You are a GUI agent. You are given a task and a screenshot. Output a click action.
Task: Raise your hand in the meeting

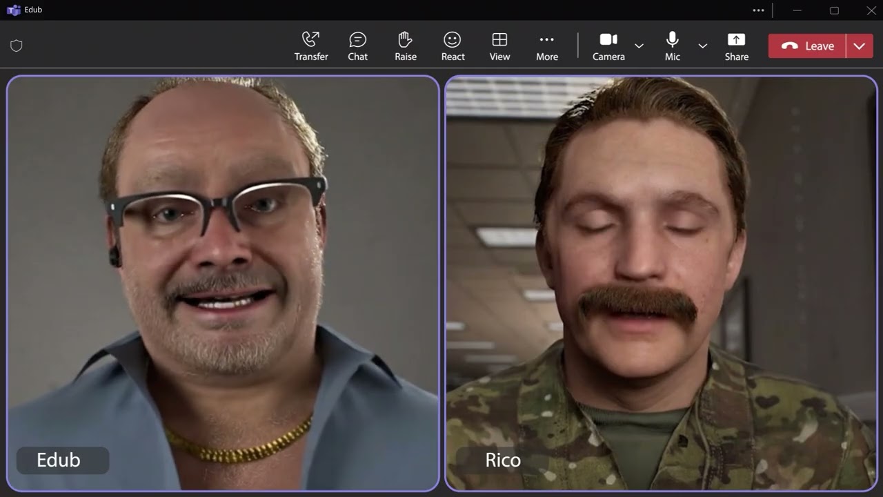pyautogui.click(x=406, y=46)
